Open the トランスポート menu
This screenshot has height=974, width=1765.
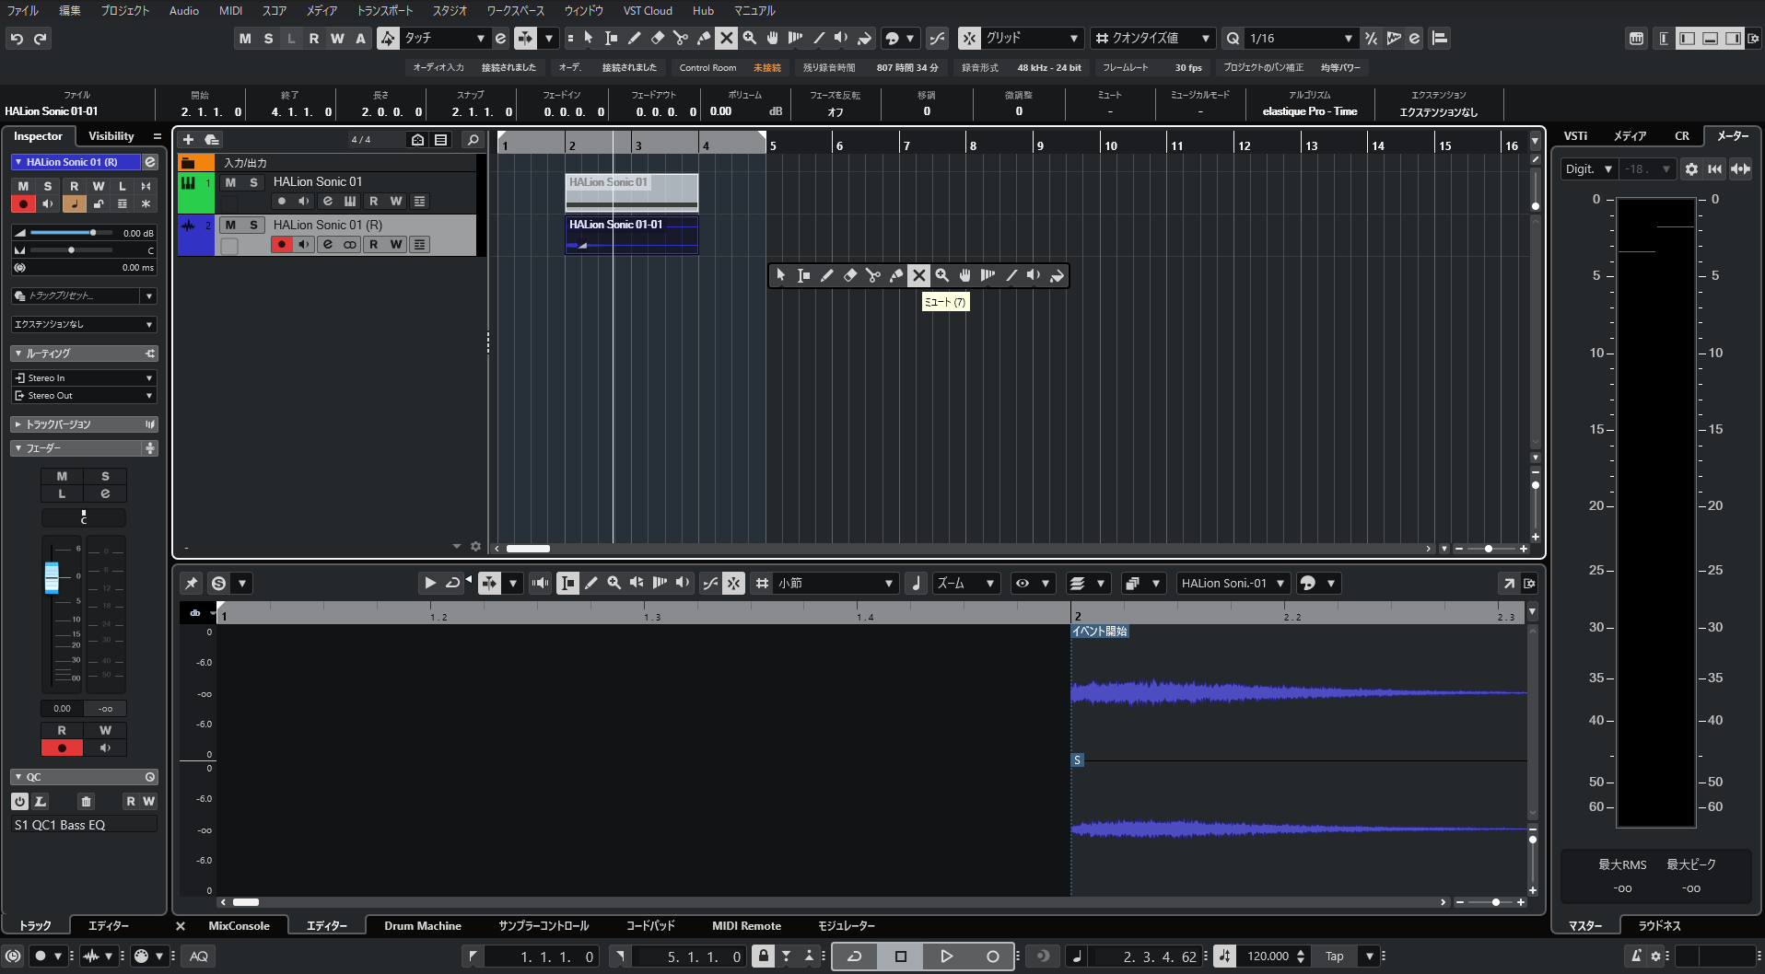tap(385, 11)
